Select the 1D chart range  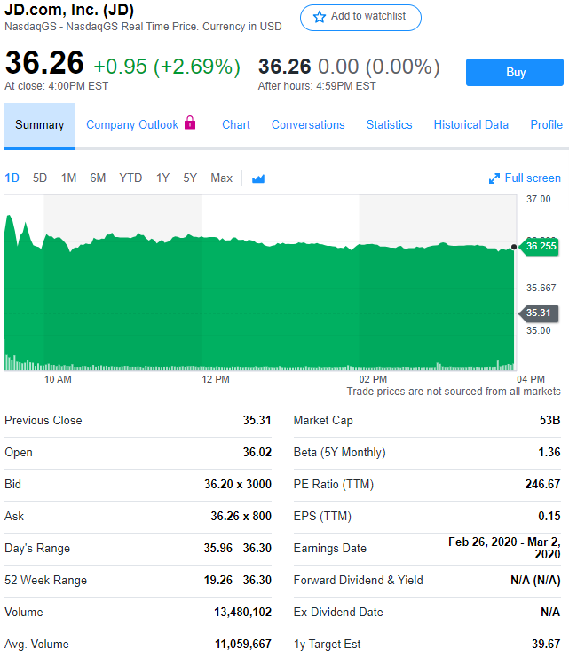pyautogui.click(x=12, y=178)
